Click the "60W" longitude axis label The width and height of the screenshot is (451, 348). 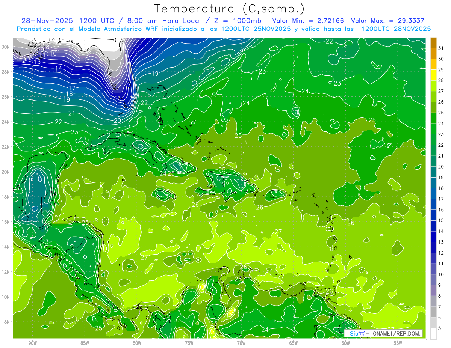(346, 343)
